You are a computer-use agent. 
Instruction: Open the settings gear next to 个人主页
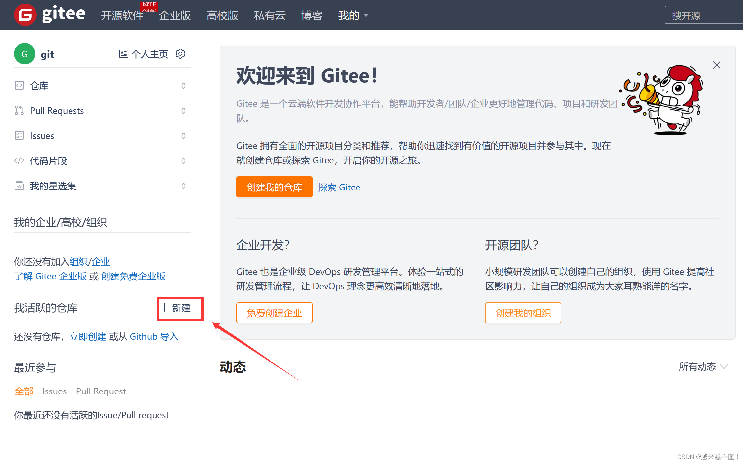pyautogui.click(x=180, y=54)
